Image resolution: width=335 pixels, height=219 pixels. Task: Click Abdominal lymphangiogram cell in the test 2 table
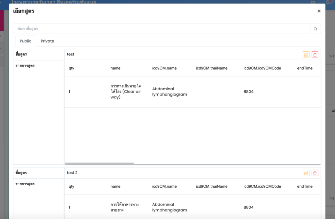pyautogui.click(x=169, y=207)
